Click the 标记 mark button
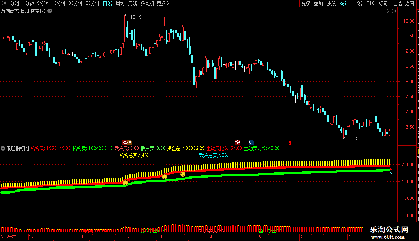Viewport: 419px width, 241px height. [x=383, y=3]
